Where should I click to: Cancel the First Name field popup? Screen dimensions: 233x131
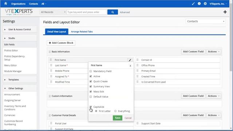click(128, 118)
